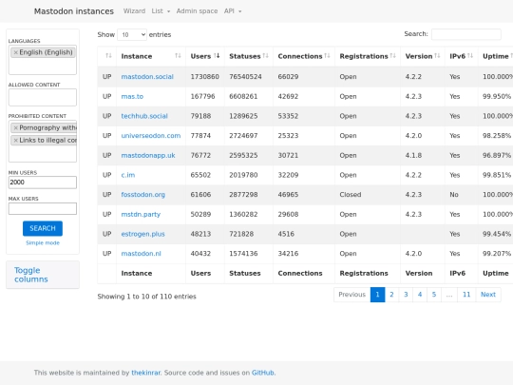The image size is (513, 385).
Task: Remove the Links to illegal content tag
Action: pyautogui.click(x=15, y=140)
